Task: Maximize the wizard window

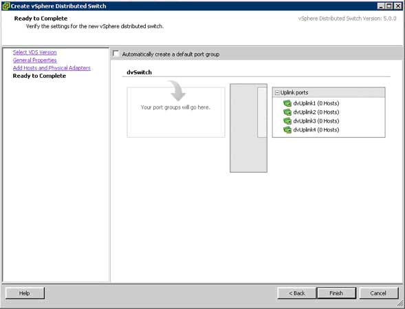Action: click(x=389, y=6)
